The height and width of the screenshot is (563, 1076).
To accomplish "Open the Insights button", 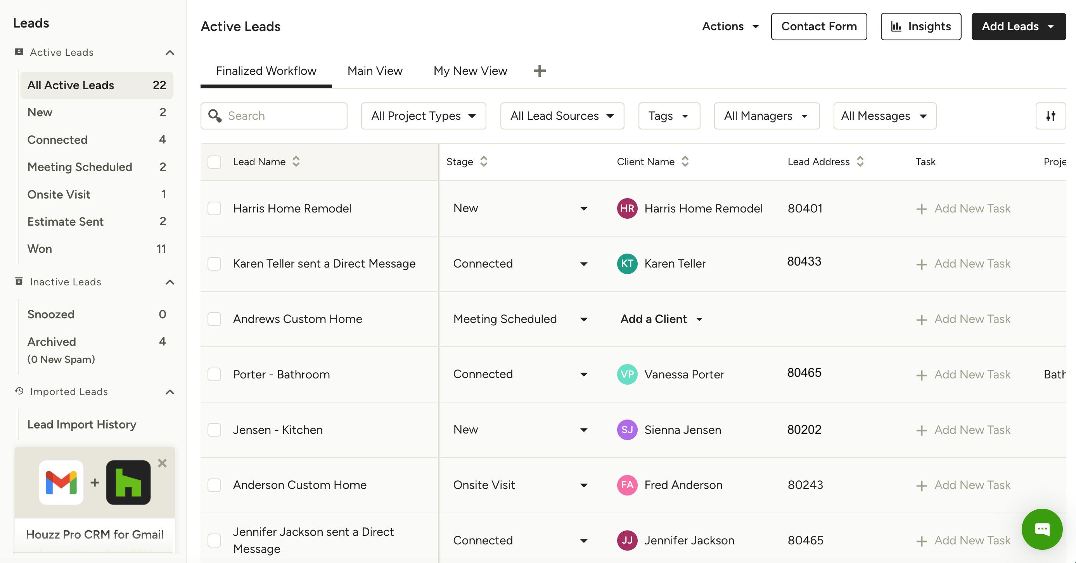I will point(920,26).
